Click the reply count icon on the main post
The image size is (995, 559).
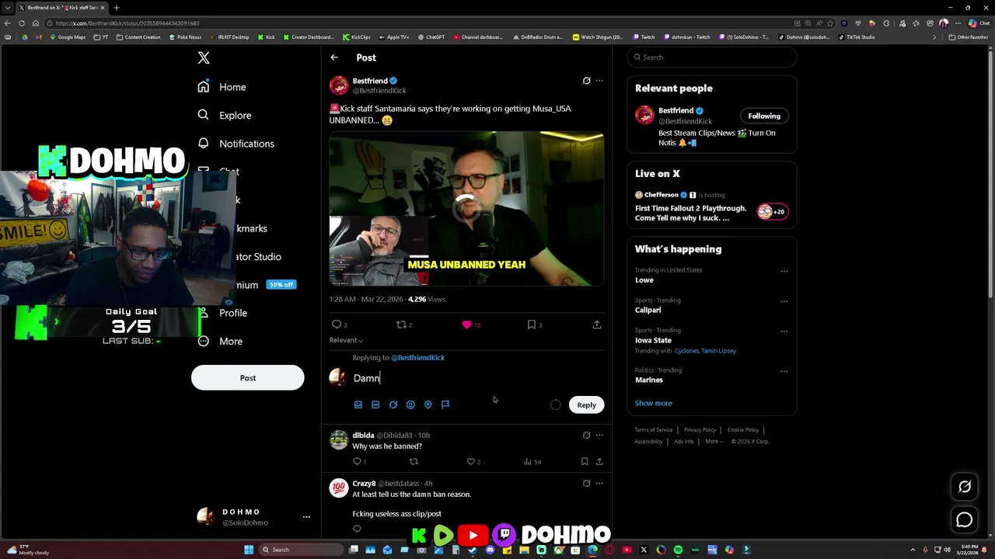pyautogui.click(x=337, y=325)
